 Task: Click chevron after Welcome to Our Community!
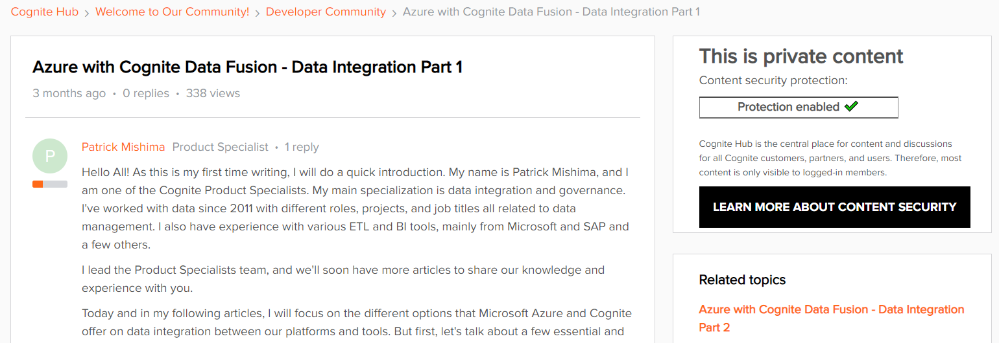point(258,13)
